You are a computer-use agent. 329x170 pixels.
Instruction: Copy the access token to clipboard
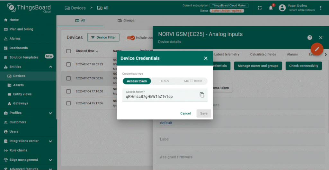click(202, 95)
